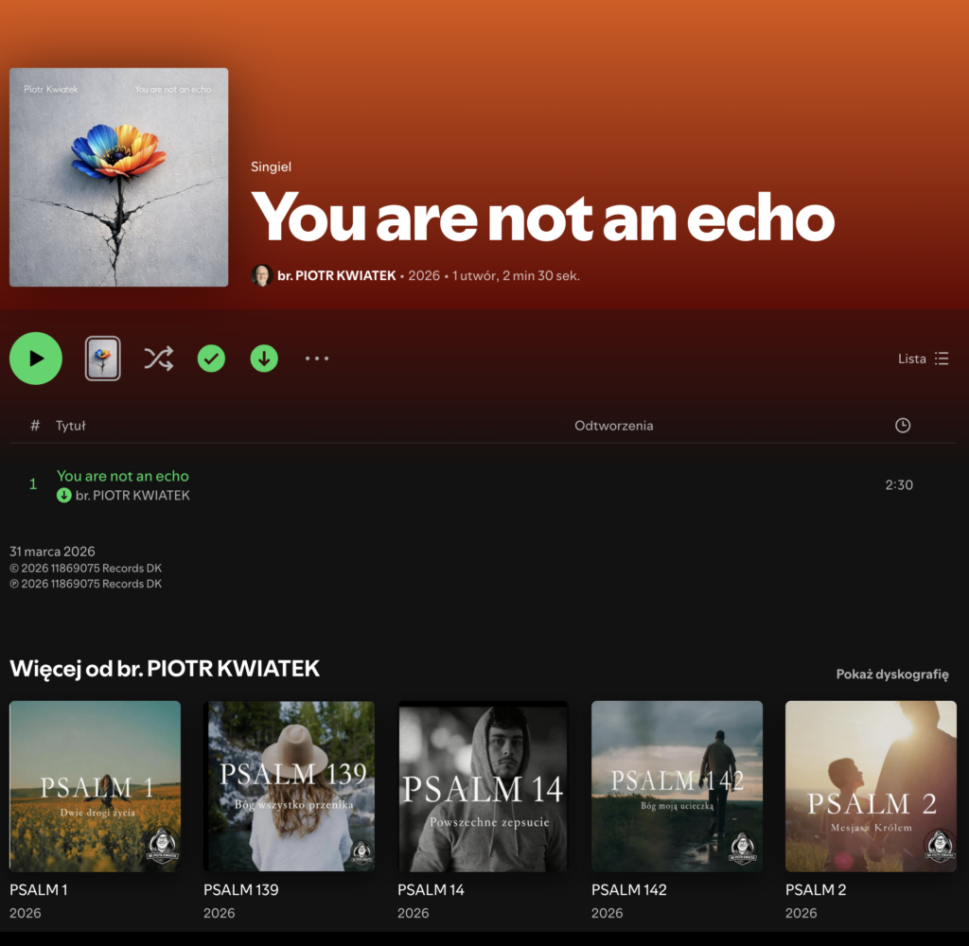Open PSALM 14 album cover
This screenshot has height=946, width=969.
[x=483, y=786]
